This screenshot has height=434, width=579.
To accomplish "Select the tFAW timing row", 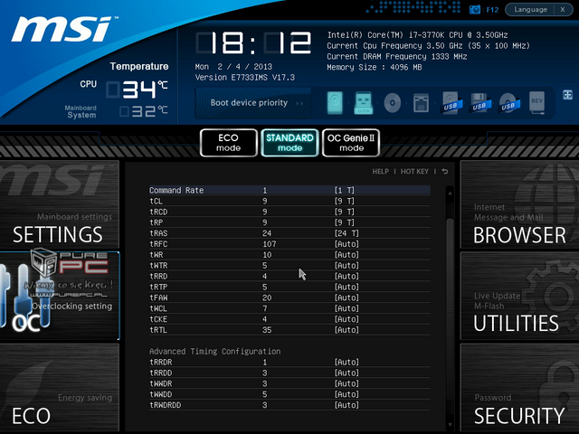I will pos(289,297).
